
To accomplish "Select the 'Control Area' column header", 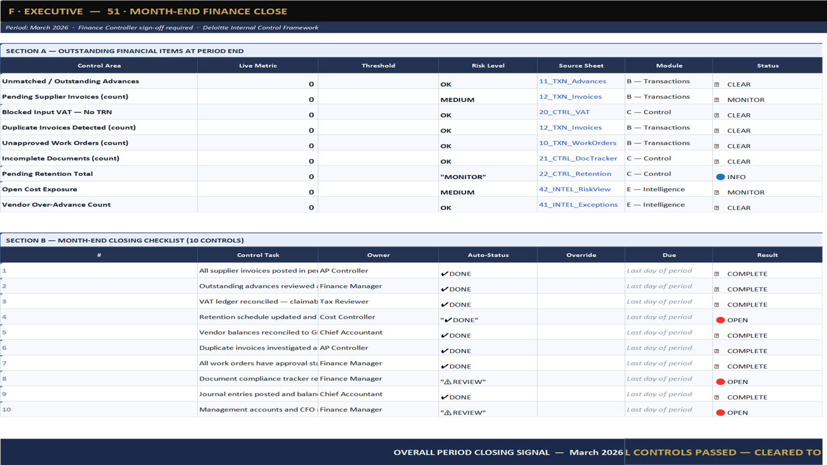I will [x=99, y=66].
